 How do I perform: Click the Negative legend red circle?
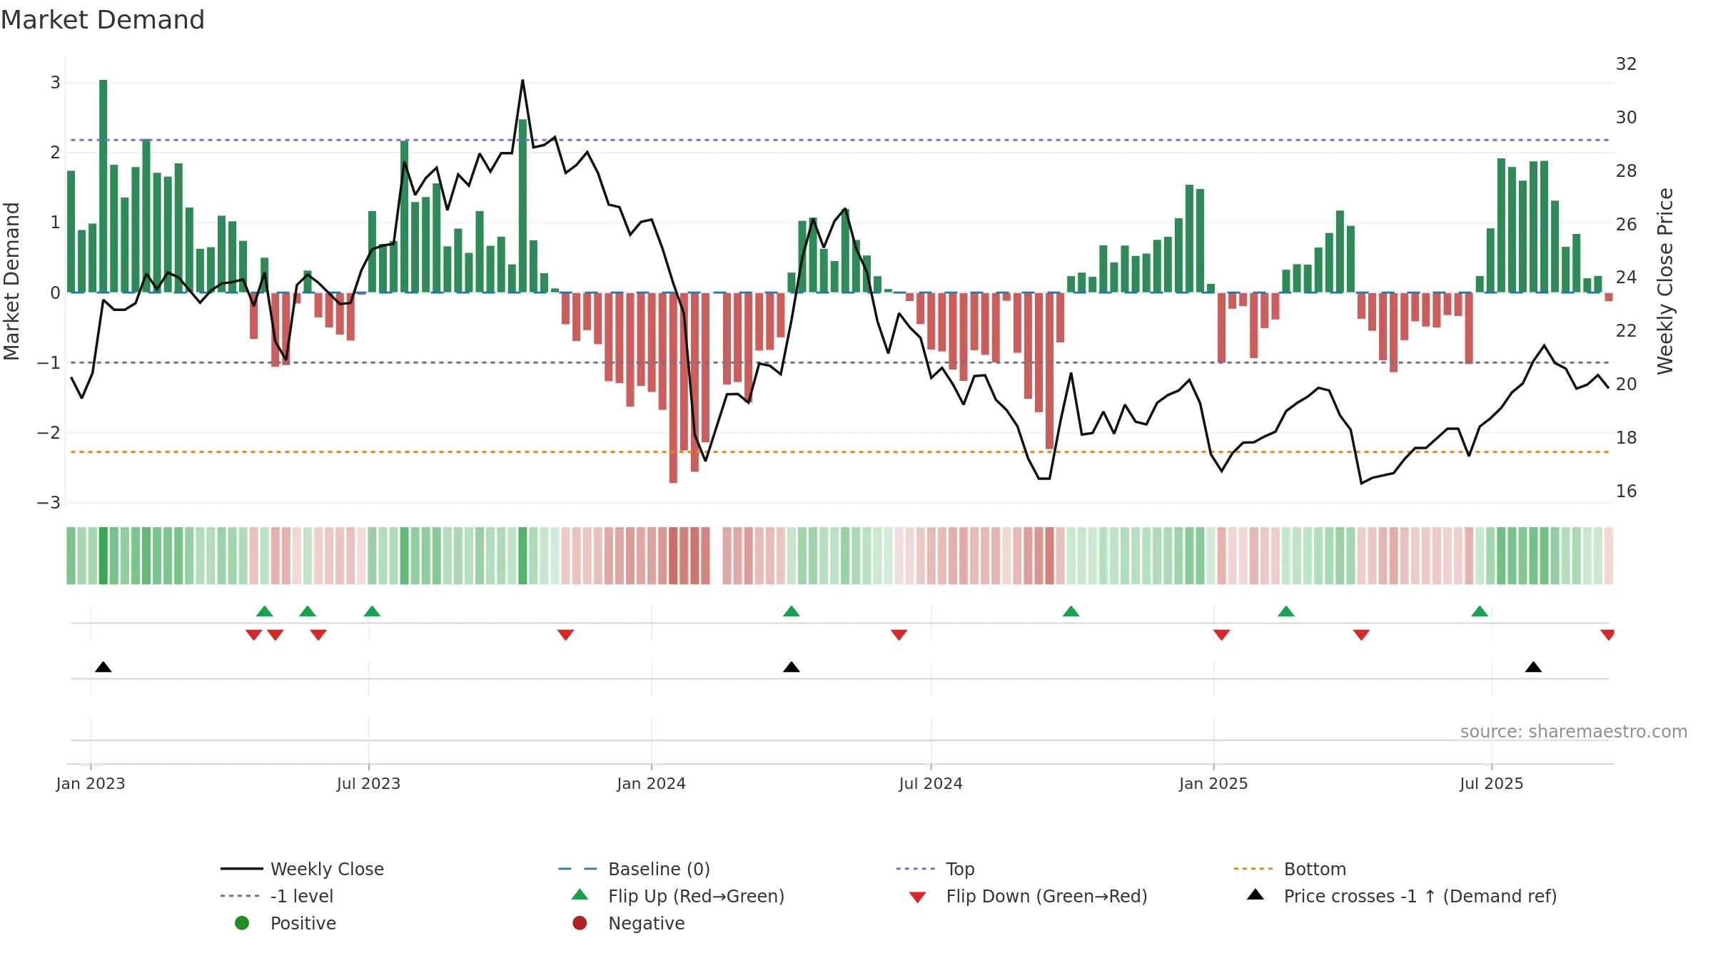580,923
